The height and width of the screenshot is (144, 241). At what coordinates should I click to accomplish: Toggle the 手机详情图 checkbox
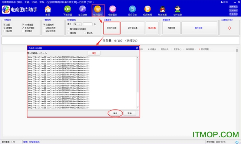tap(23, 28)
